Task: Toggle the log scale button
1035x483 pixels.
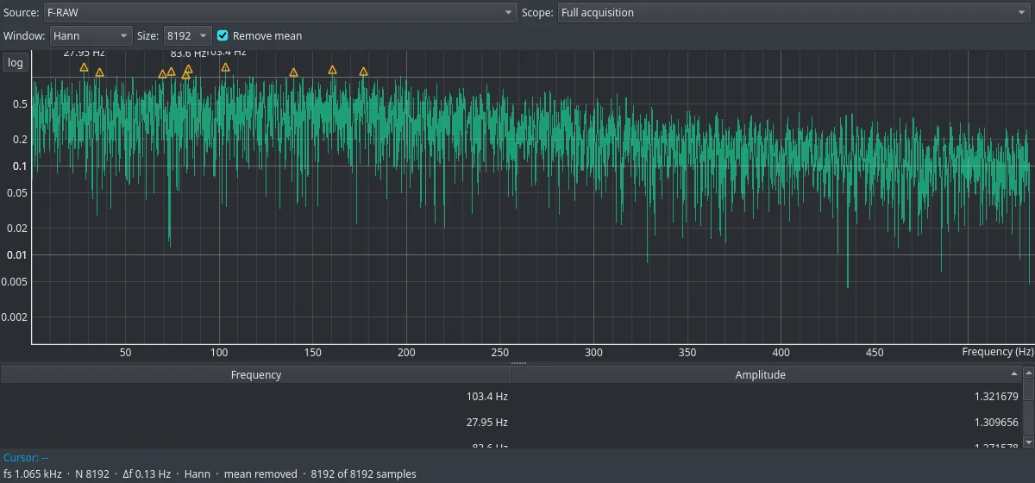Action: click(16, 63)
